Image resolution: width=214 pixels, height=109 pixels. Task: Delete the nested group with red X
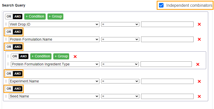[x=75, y=57]
